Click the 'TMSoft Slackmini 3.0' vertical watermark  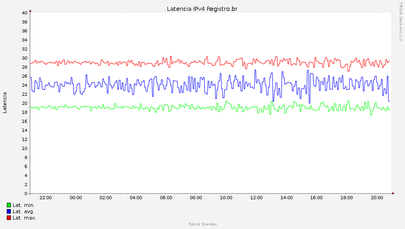tap(400, 22)
